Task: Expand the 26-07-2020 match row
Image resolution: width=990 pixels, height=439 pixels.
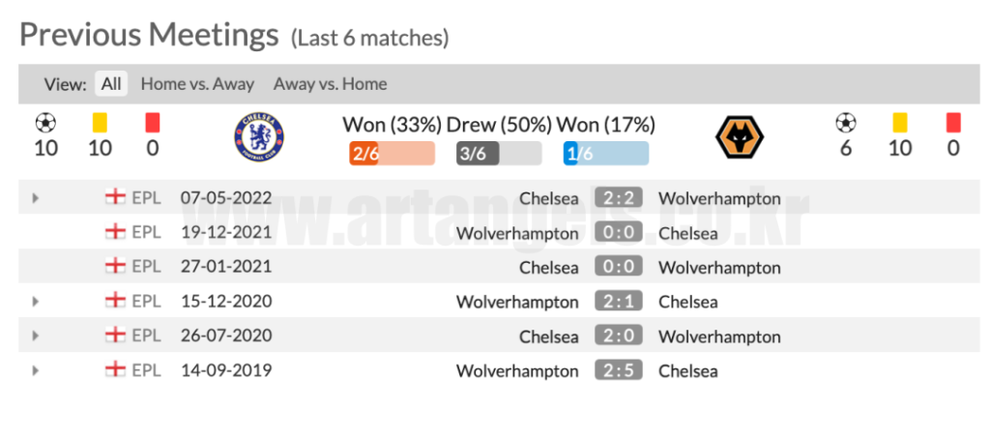Action: click(36, 336)
